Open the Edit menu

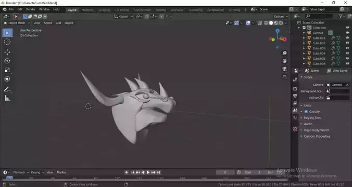coord(20,9)
